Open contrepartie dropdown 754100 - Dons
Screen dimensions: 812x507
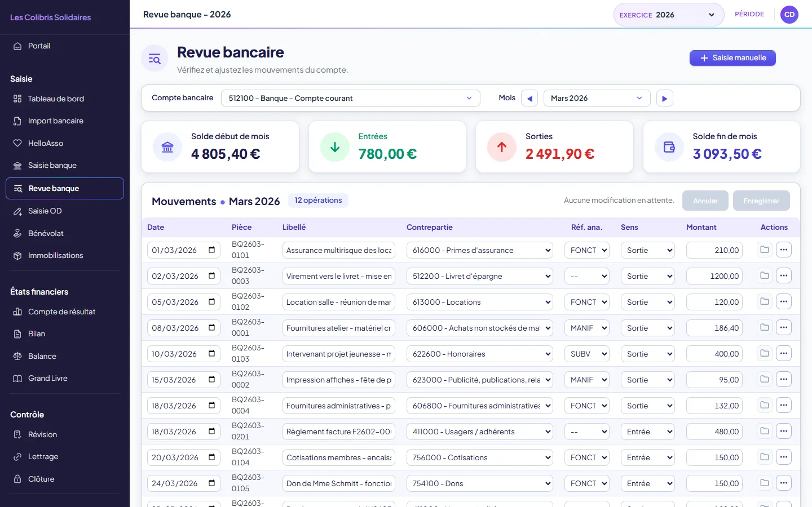click(479, 483)
